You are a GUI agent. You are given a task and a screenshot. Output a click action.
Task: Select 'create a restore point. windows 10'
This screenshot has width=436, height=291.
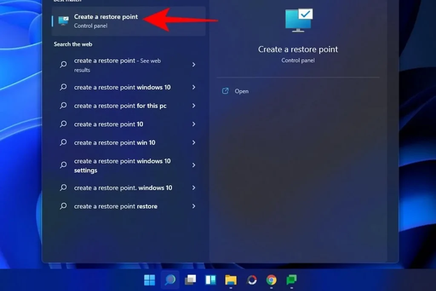tap(129, 188)
